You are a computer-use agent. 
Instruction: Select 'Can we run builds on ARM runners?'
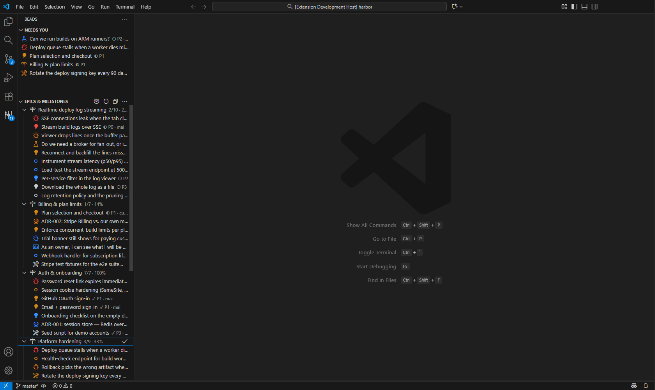tap(76, 39)
